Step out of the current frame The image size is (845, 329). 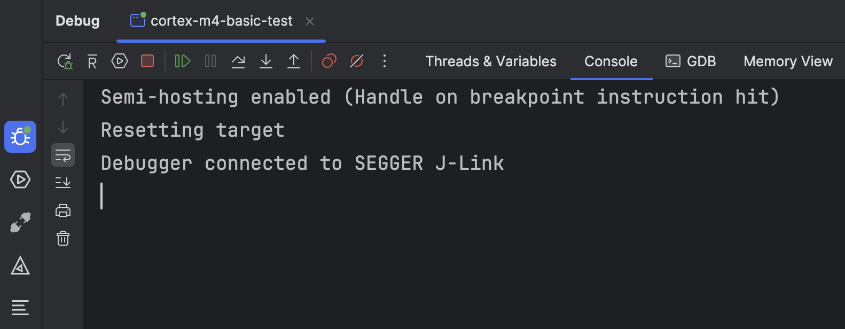click(x=293, y=61)
